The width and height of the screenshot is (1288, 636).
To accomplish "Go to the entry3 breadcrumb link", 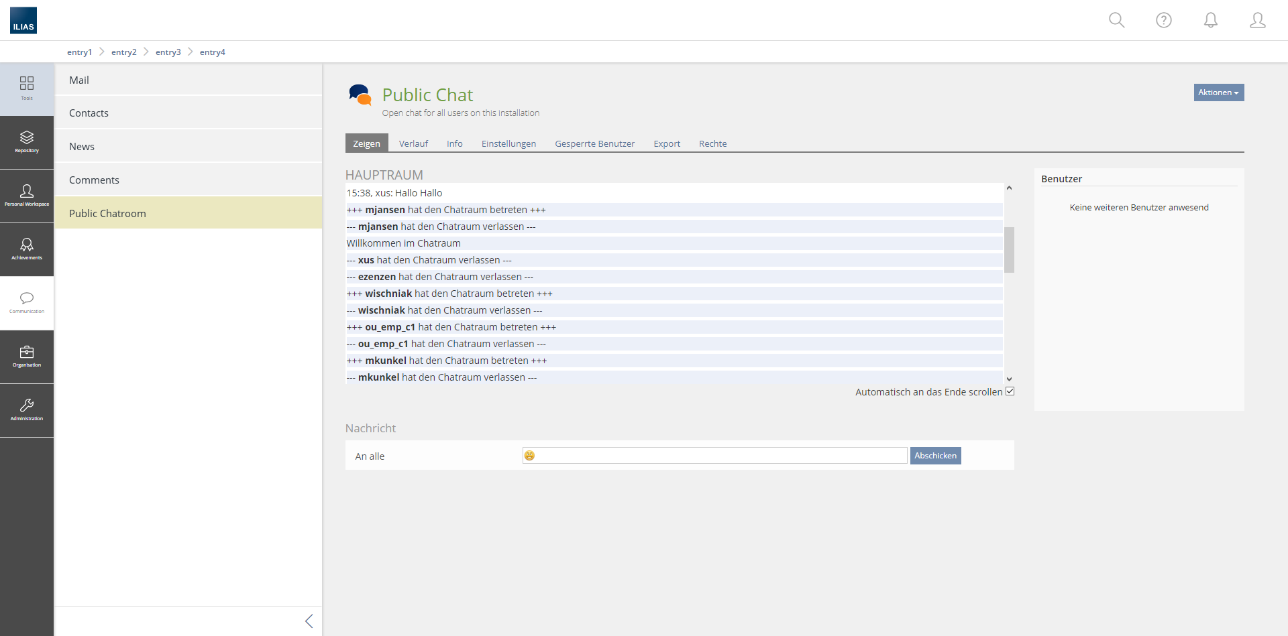I will [x=168, y=52].
